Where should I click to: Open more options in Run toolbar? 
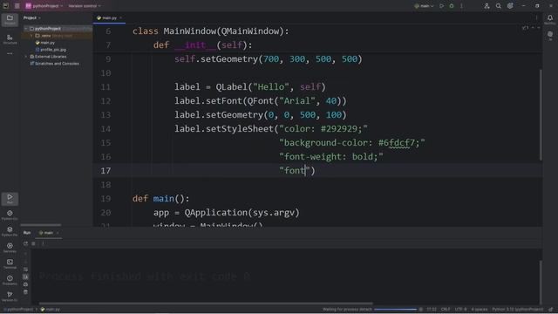tap(43, 244)
